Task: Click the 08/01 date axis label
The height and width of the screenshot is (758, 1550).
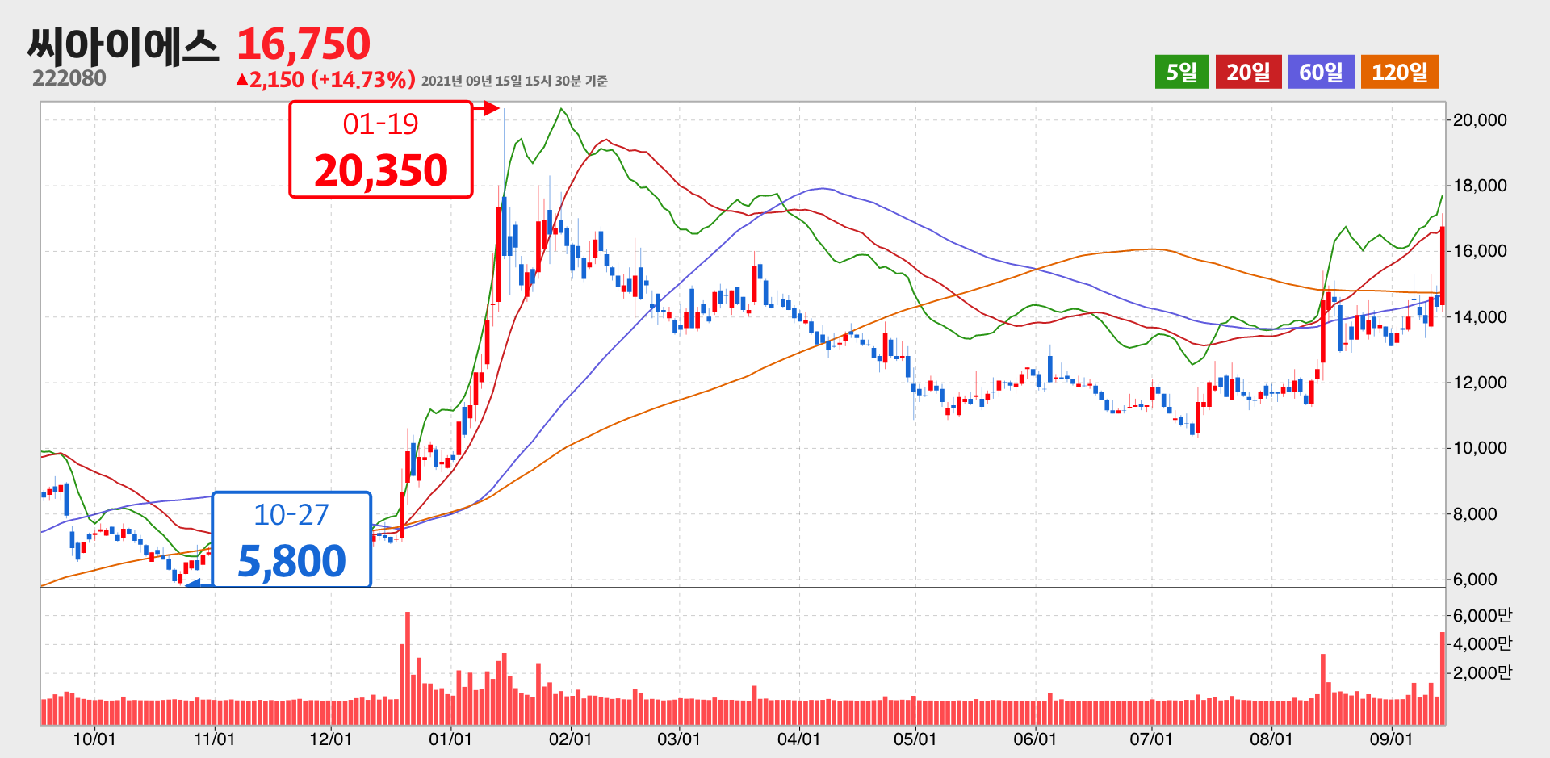Action: [x=1271, y=739]
